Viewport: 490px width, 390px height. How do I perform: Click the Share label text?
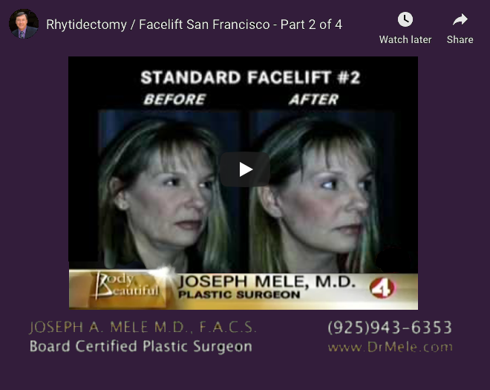(x=460, y=39)
